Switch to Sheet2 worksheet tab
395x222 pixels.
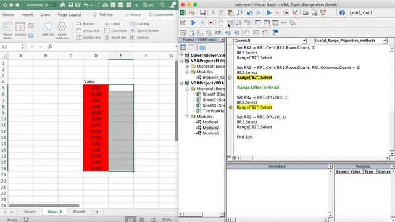[79, 212]
